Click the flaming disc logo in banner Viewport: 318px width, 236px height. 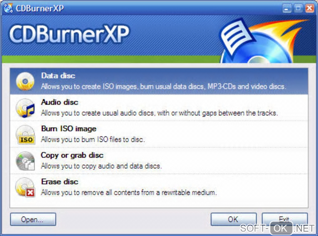coord(264,41)
